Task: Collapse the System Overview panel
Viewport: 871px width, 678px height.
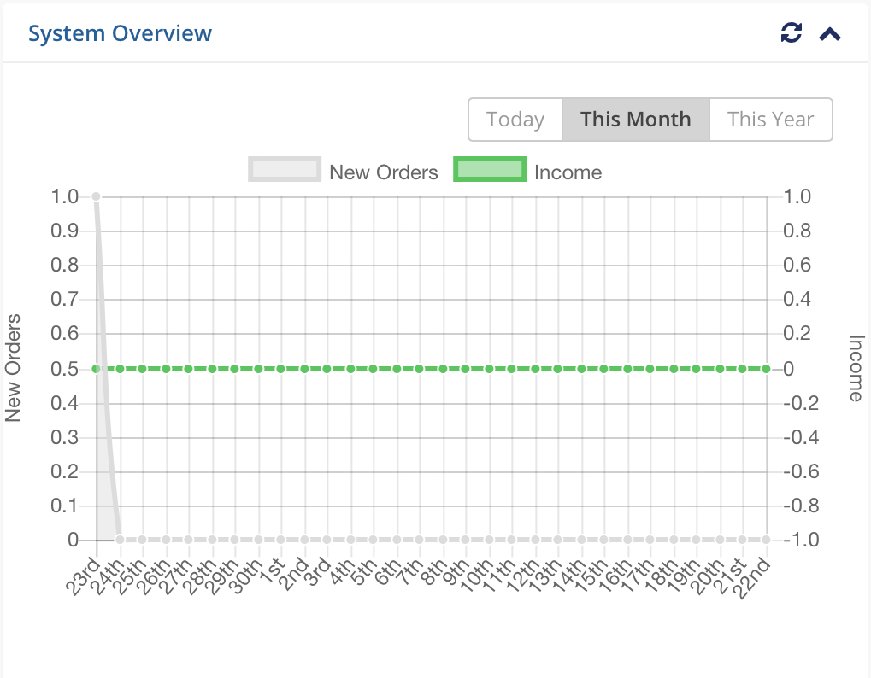Action: (830, 34)
